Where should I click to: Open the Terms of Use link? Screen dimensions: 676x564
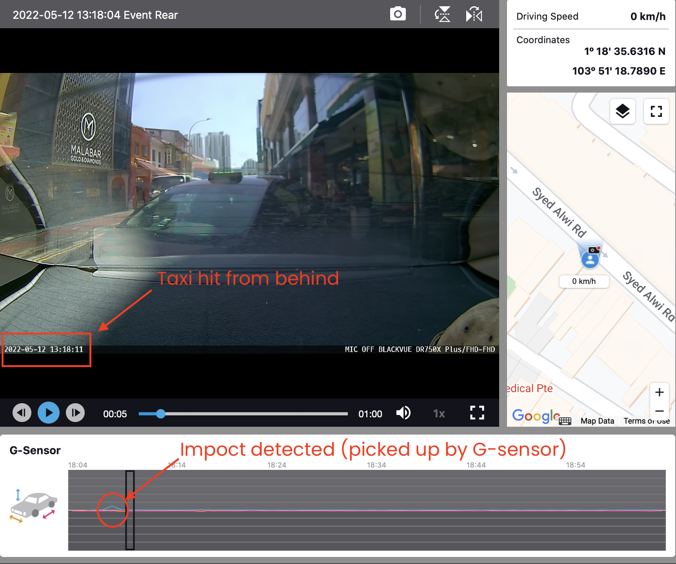click(646, 421)
